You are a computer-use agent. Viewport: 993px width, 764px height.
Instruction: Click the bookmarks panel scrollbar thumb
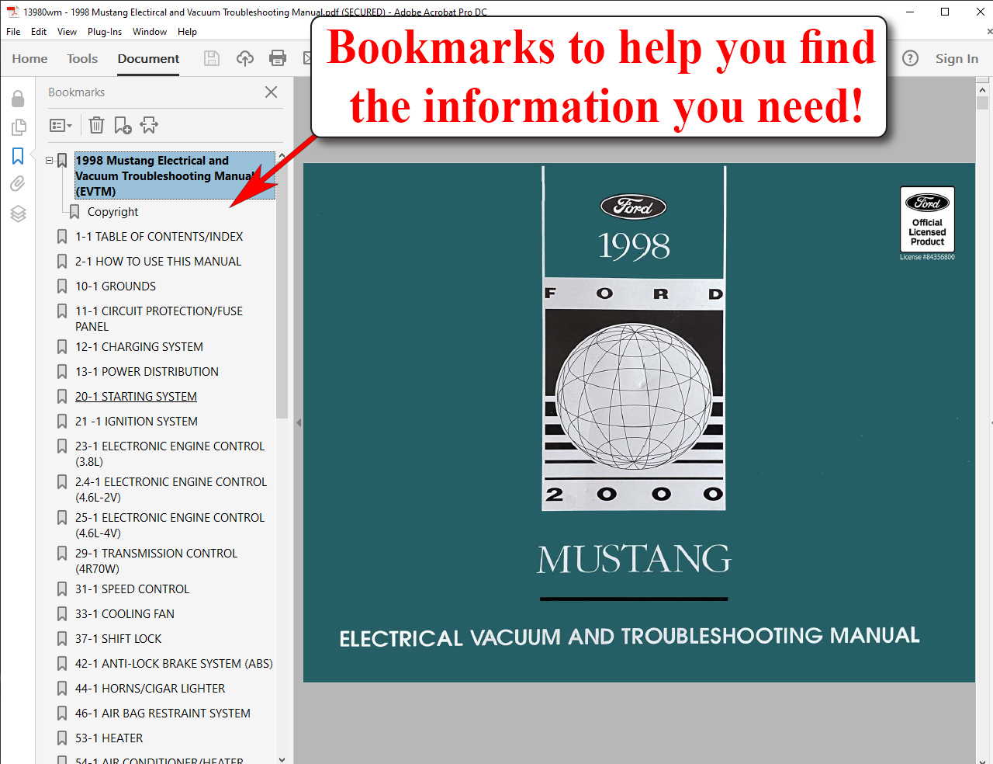[x=282, y=291]
